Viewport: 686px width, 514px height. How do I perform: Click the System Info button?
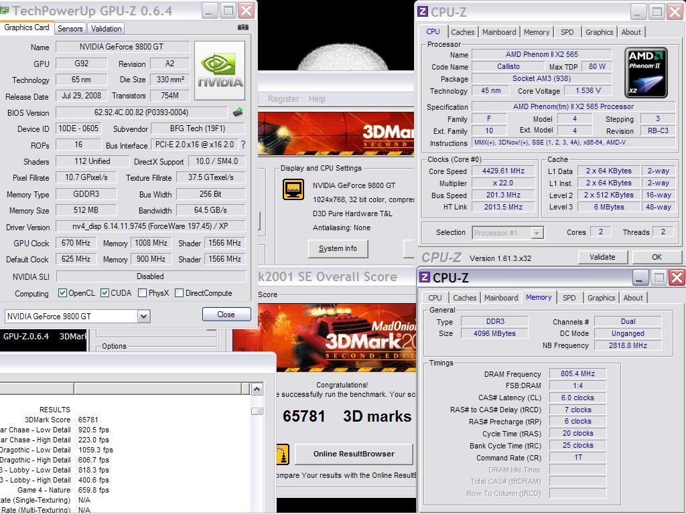(x=338, y=248)
